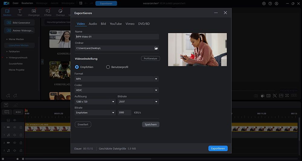The image size is (302, 161).
Task: Switch to the DVD/BD tab
Action: (x=144, y=24)
